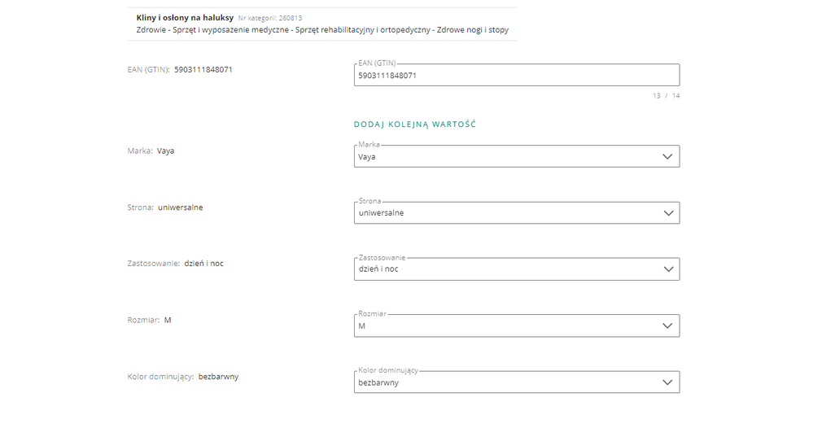The width and height of the screenshot is (813, 428).
Task: Click the Strona: uniwersalne label on left
Action: [x=165, y=207]
